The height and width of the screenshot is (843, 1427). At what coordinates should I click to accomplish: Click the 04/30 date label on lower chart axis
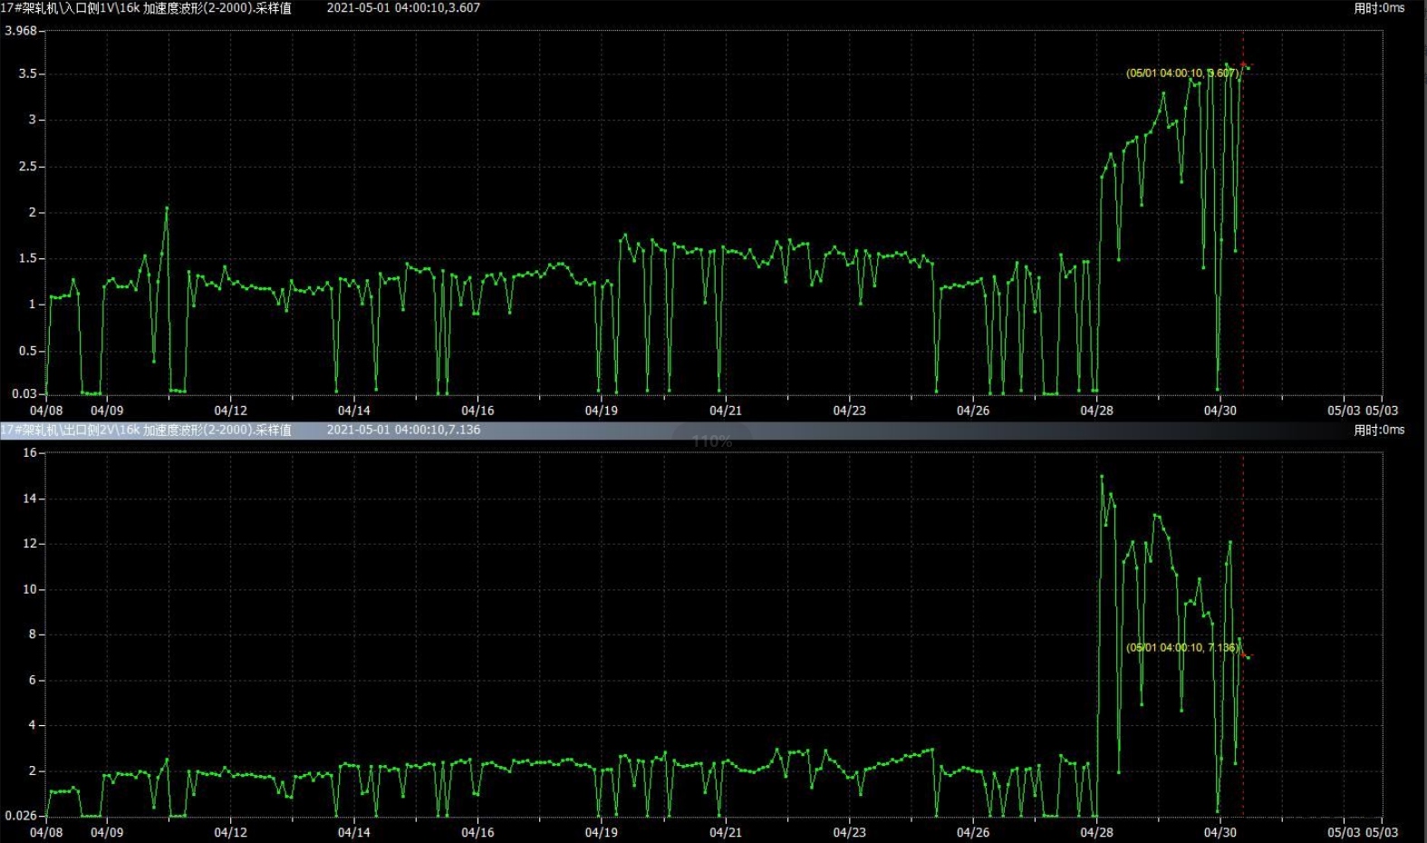(1220, 832)
